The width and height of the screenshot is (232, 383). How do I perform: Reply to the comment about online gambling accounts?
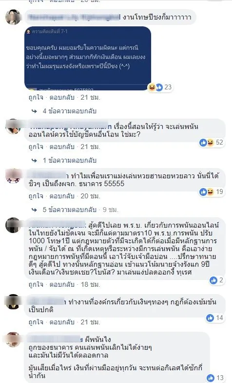pos(62,147)
